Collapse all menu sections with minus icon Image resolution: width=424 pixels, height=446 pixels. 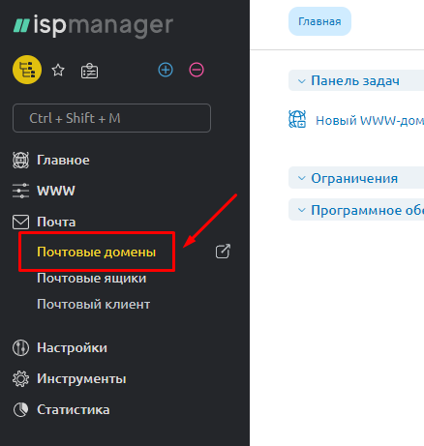[x=197, y=70]
